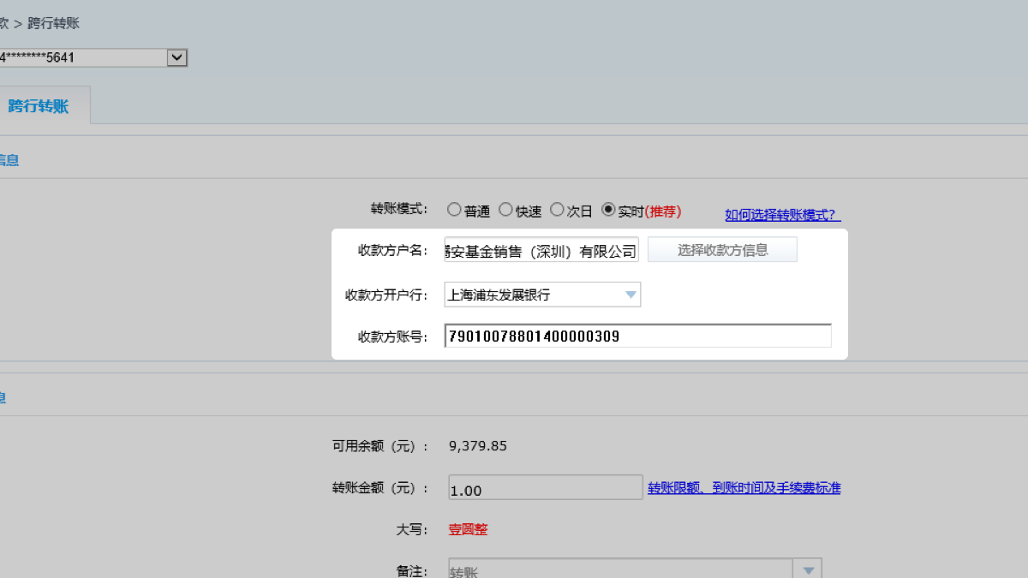This screenshot has height=578, width=1028.
Task: Select the 实时 transfer mode radio
Action: pos(608,210)
